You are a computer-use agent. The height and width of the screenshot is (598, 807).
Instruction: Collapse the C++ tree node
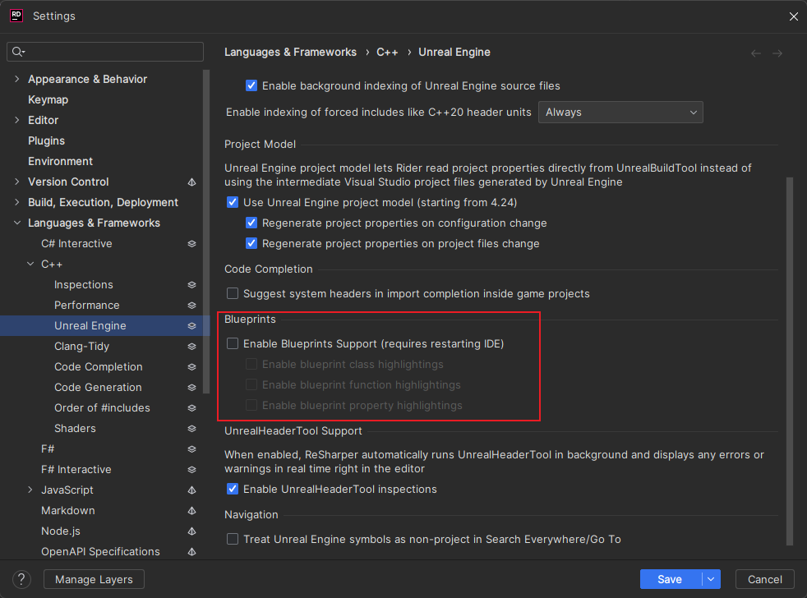coord(30,264)
